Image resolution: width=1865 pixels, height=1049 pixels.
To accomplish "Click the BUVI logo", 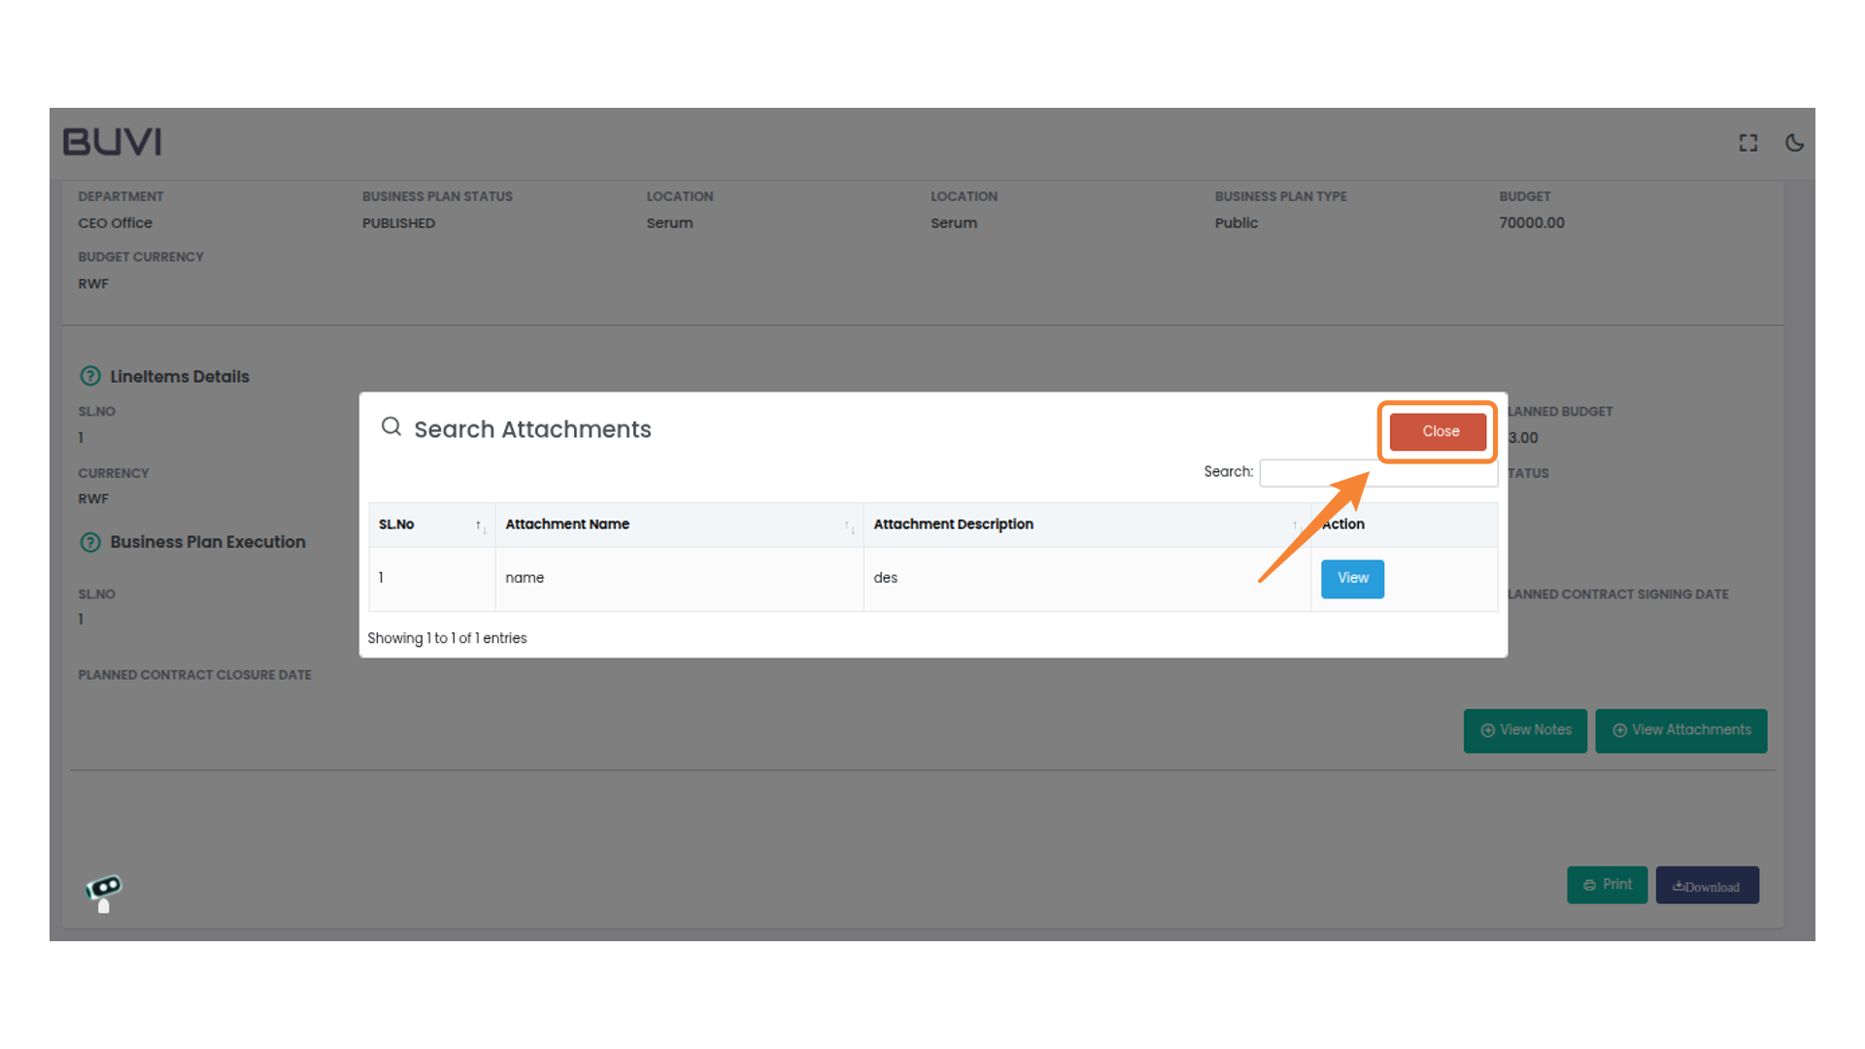I will [113, 142].
